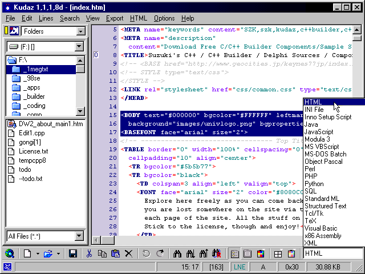
Task: Open the Options menu
Action: pos(164,18)
